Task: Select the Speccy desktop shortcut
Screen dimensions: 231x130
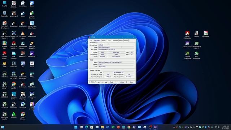Action: [196, 34]
